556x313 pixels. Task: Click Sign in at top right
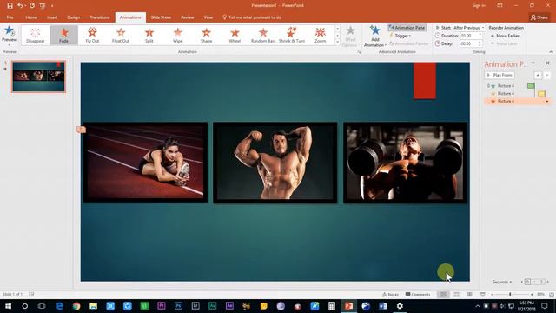pyautogui.click(x=479, y=6)
